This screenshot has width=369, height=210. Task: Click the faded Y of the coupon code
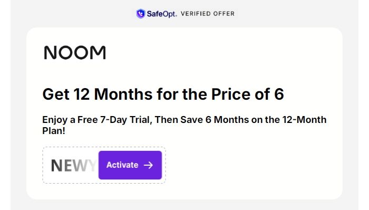92,166
